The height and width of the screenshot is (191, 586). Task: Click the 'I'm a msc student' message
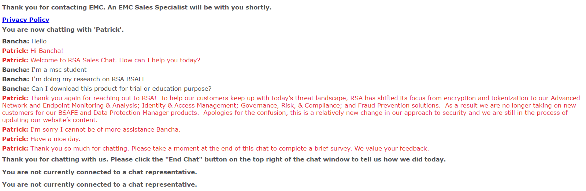(x=59, y=70)
